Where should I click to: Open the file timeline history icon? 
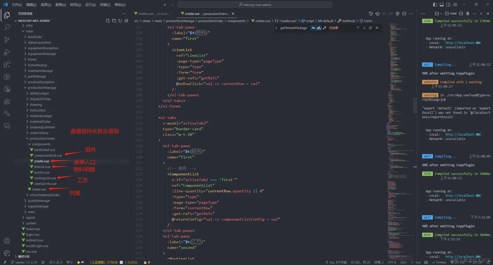(371, 14)
